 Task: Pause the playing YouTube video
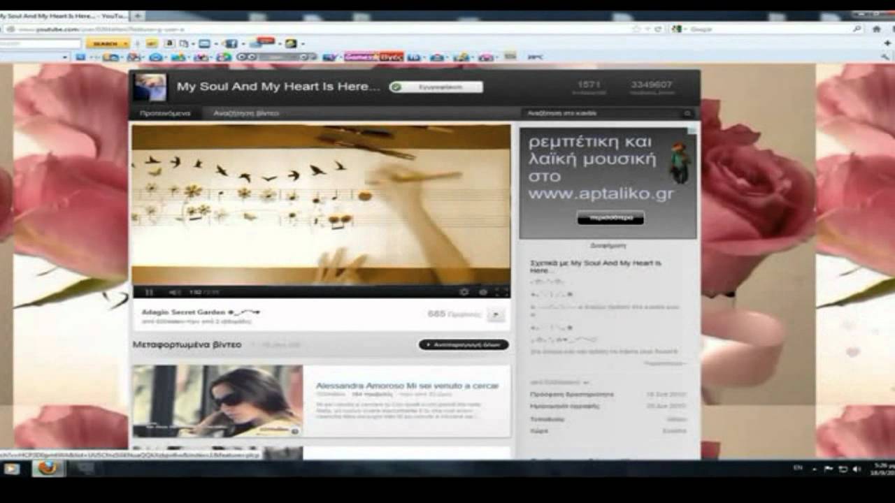(x=149, y=292)
